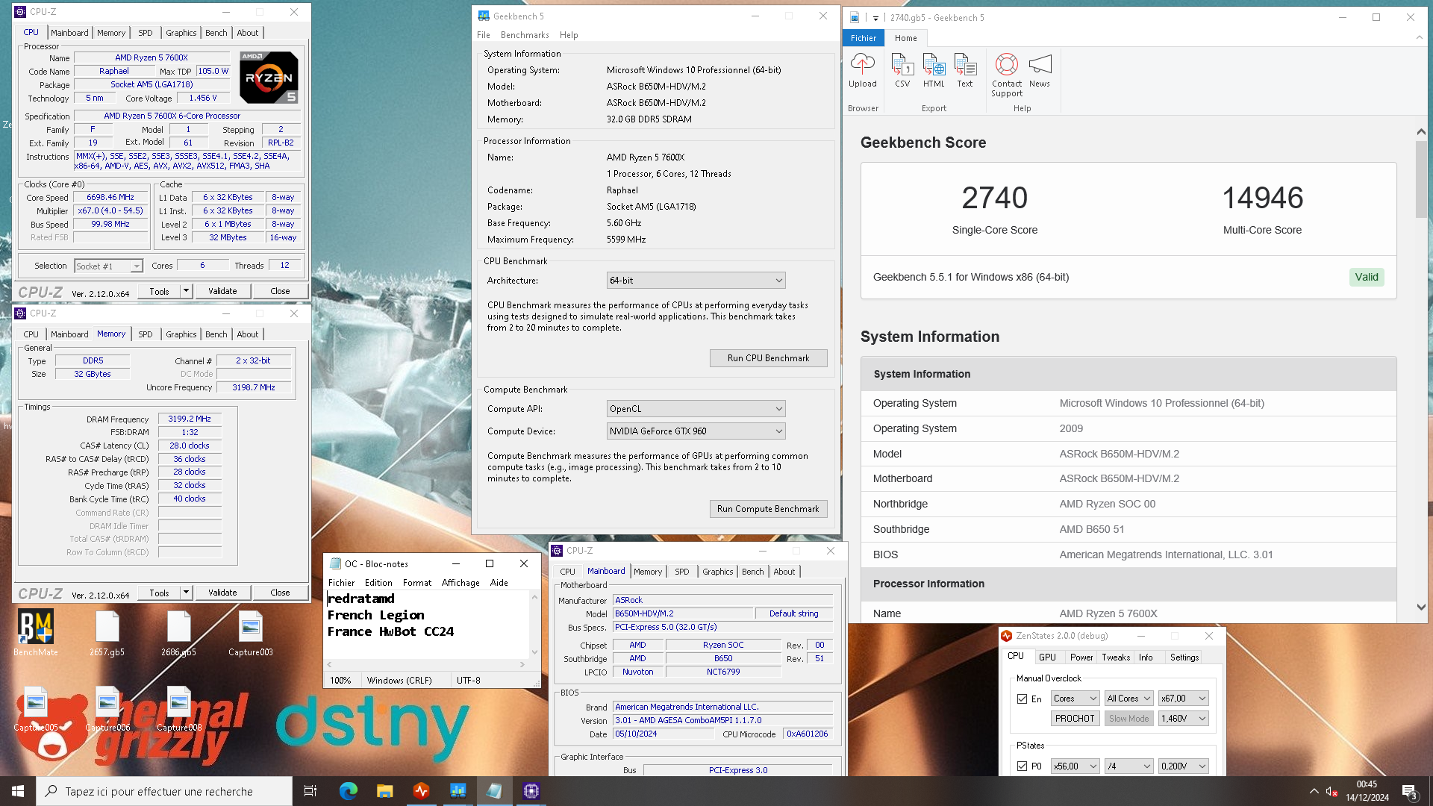The width and height of the screenshot is (1433, 806).
Task: Collapse the Geekbench ribbon with chevron
Action: point(1419,38)
